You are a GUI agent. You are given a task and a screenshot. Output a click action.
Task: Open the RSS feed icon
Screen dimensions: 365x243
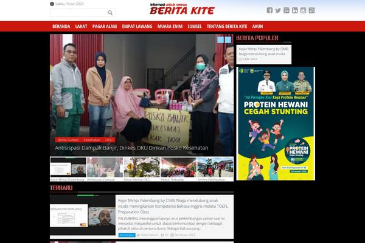pos(311,10)
